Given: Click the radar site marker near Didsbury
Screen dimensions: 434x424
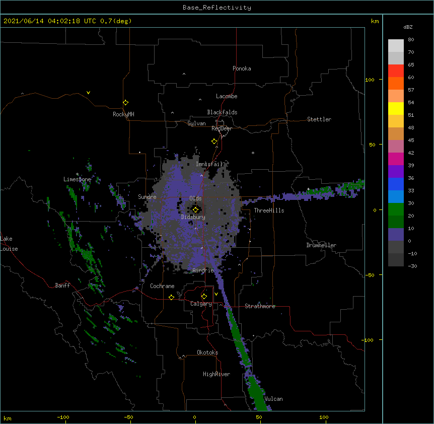Looking at the screenshot, I should coord(195,210).
